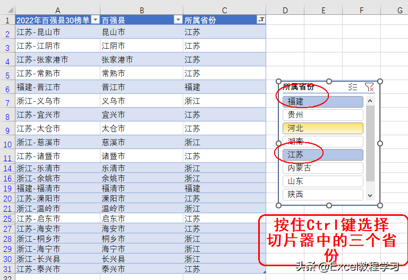Image resolution: width=408 pixels, height=280 pixels.
Task: Click cell 宜兴市 in column B
Action: [141, 115]
